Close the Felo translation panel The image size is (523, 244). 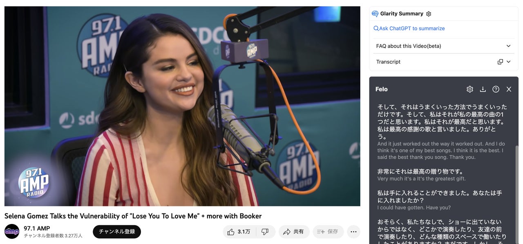pyautogui.click(x=509, y=89)
